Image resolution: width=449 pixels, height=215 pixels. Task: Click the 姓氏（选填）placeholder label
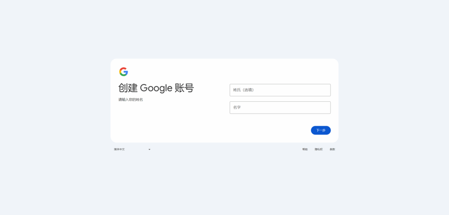[x=243, y=90]
